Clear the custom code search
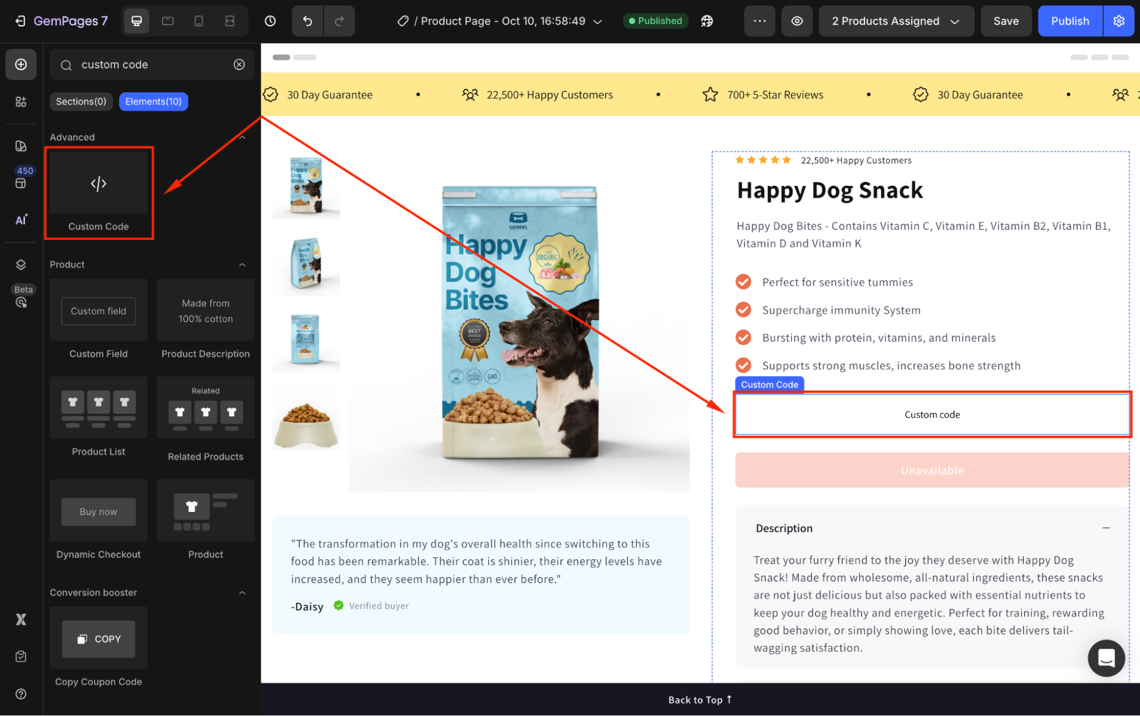 pos(240,64)
